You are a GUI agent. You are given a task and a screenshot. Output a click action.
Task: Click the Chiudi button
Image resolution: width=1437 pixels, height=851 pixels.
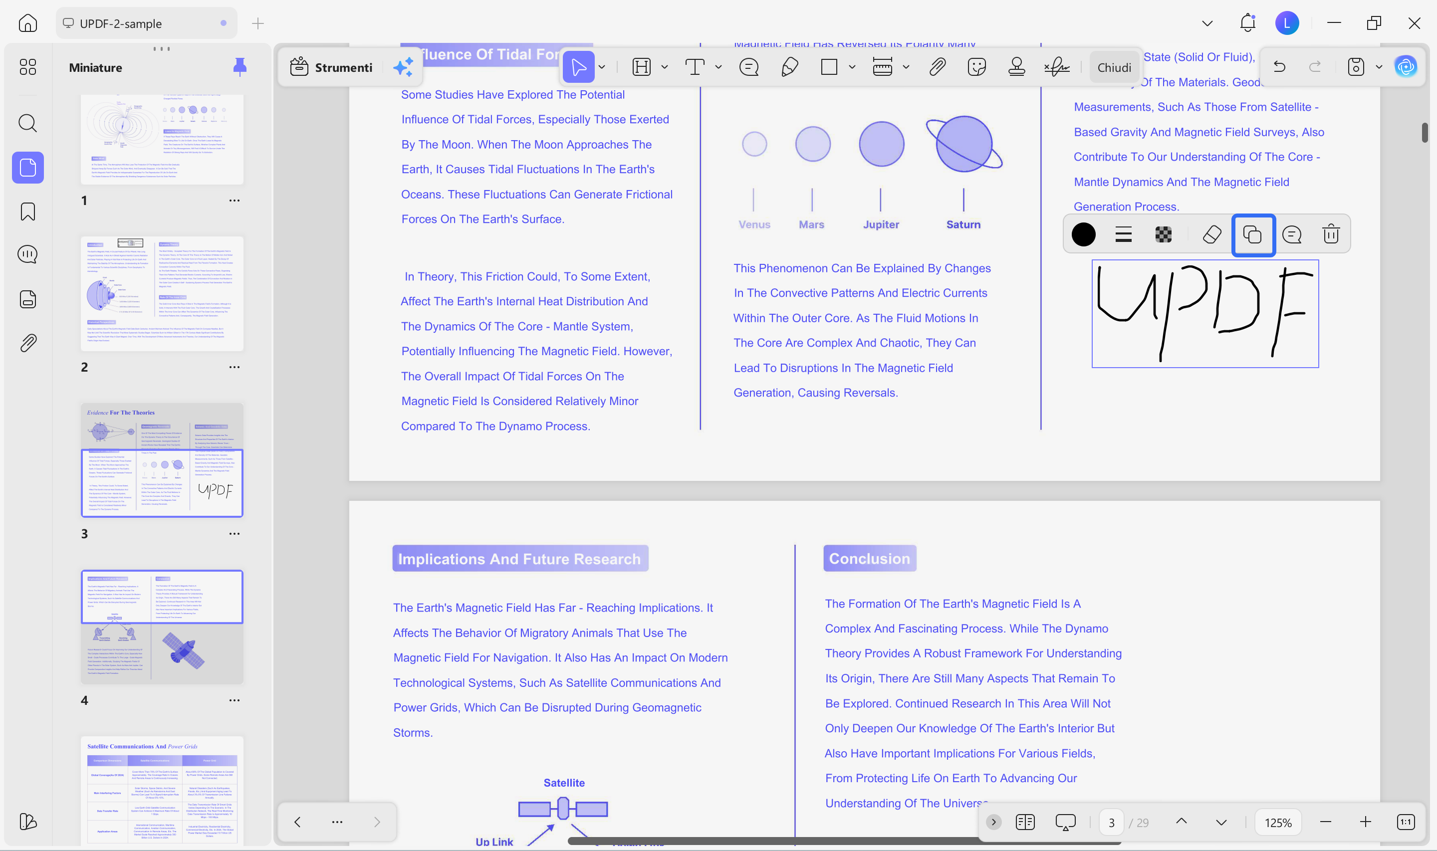tap(1114, 68)
